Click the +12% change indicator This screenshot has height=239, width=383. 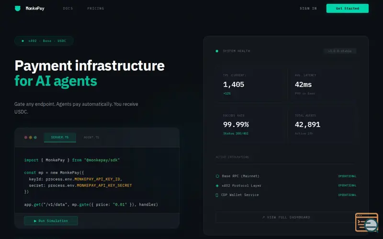pyautogui.click(x=227, y=93)
